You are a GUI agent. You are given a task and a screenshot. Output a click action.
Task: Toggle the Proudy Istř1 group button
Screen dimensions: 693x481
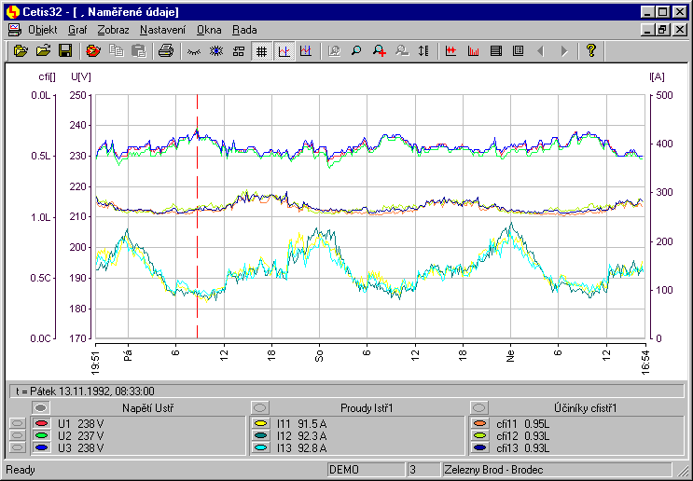pos(260,407)
